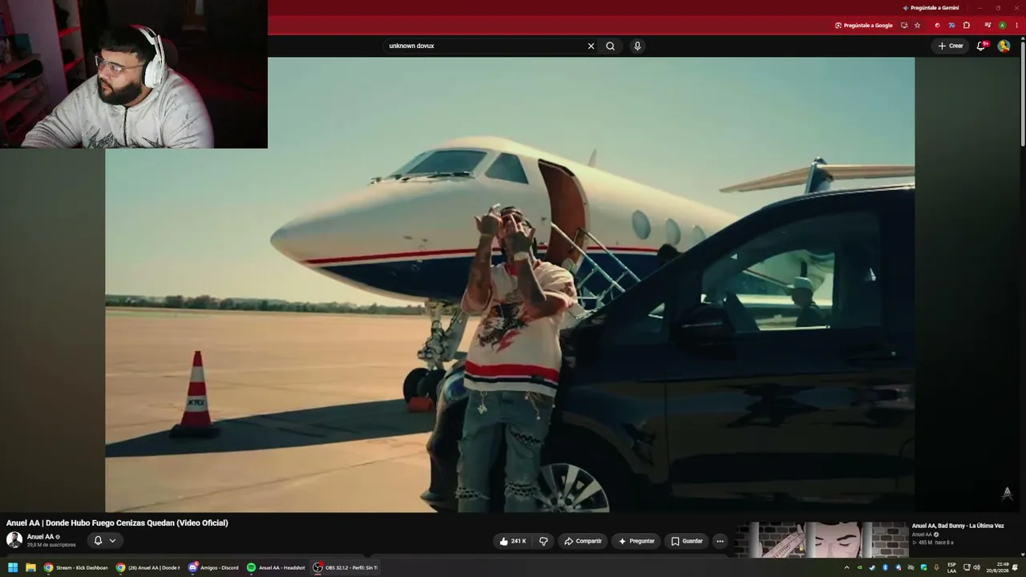Open the media control icon in Chrome toolbar
The image size is (1026, 577).
[x=988, y=25]
